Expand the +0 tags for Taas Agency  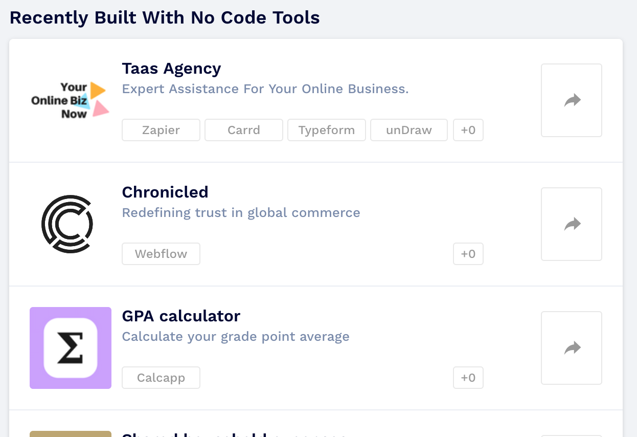[468, 130]
